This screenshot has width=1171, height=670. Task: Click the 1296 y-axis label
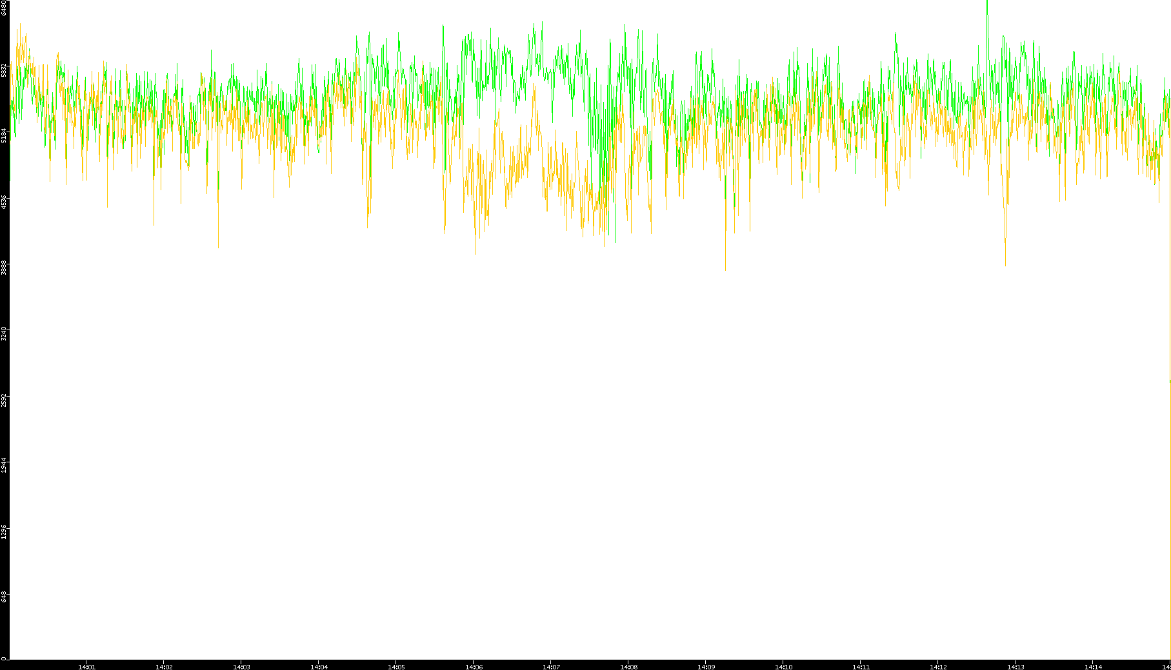(x=4, y=531)
